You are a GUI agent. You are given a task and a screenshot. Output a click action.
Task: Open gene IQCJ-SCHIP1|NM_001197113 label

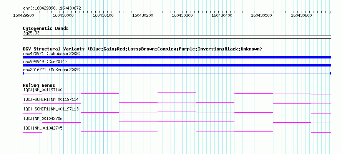(x=51, y=109)
